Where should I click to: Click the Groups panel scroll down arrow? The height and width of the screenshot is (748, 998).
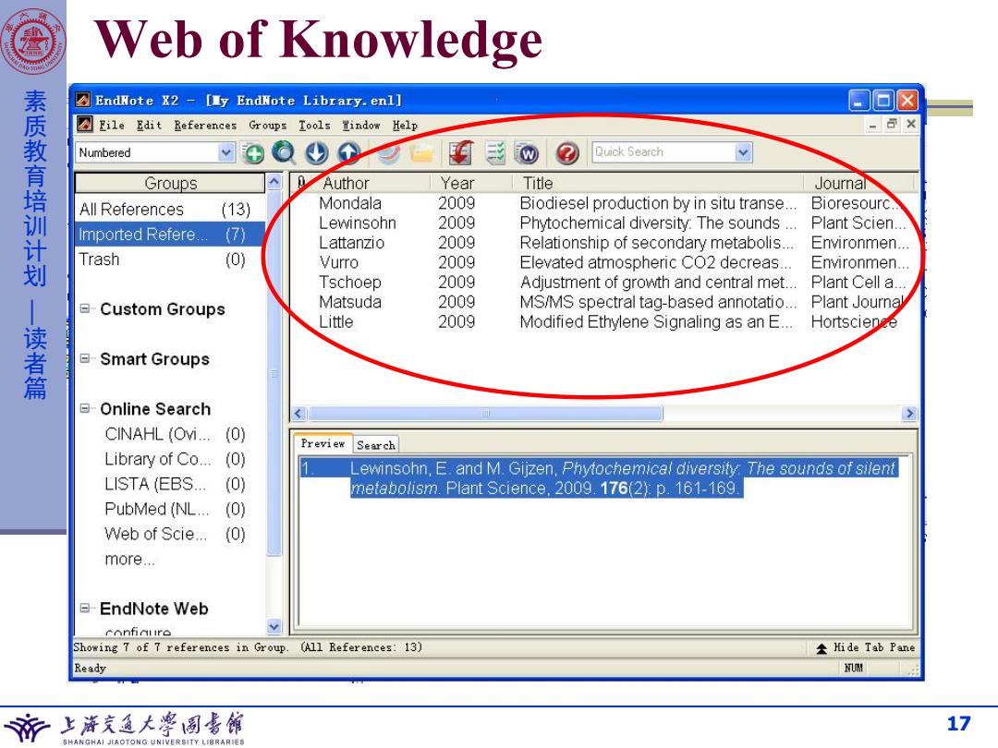click(x=274, y=626)
